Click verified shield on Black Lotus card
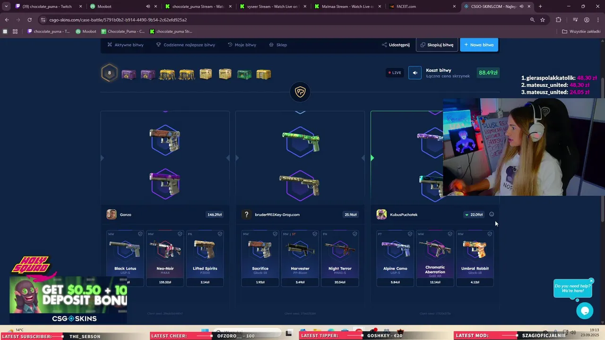605x340 pixels. [140, 234]
